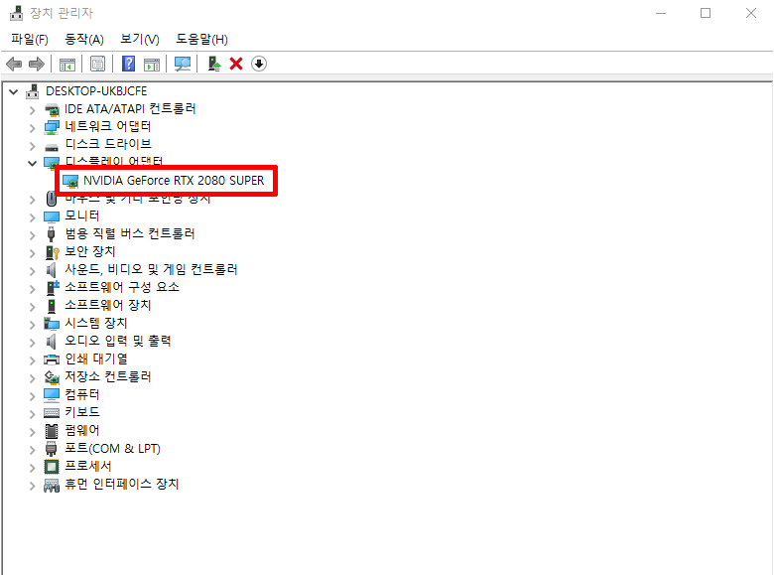This screenshot has width=774, height=575.
Task: Open the 보기(V) menu
Action: click(x=140, y=39)
